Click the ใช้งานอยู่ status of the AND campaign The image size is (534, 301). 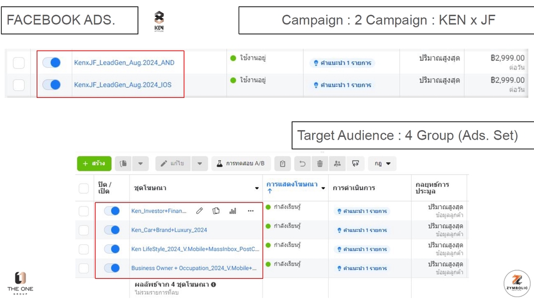(x=248, y=58)
